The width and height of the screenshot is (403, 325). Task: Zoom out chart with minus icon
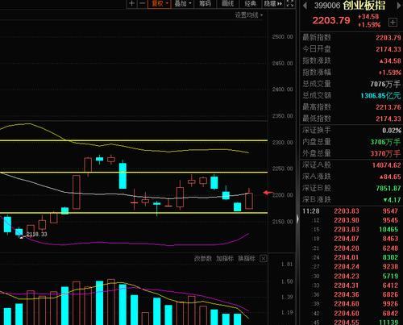click(143, 3)
